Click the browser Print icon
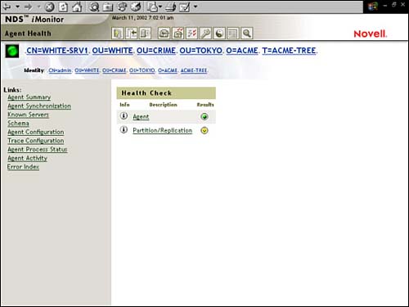Viewport: 409px width, 307px height. point(171,7)
